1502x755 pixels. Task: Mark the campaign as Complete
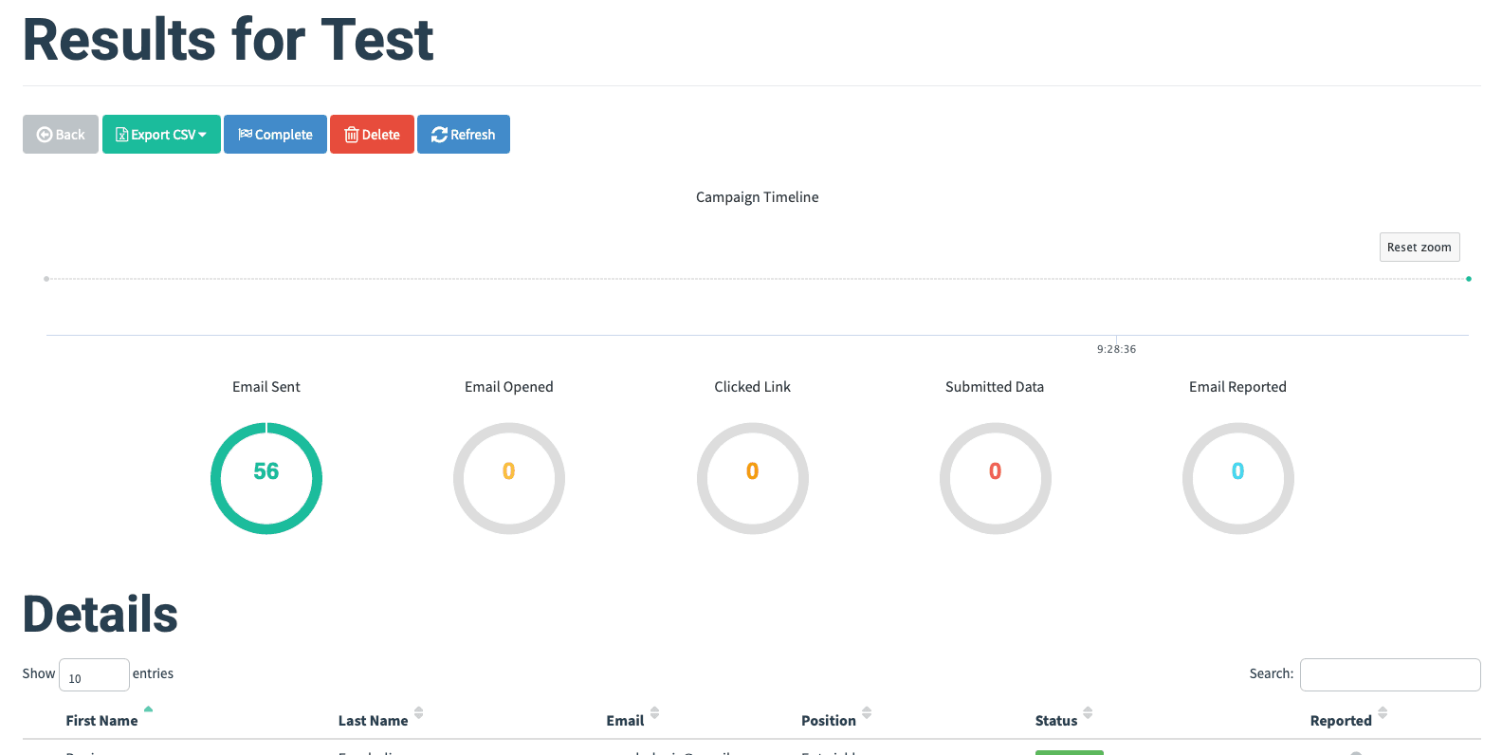pyautogui.click(x=275, y=135)
